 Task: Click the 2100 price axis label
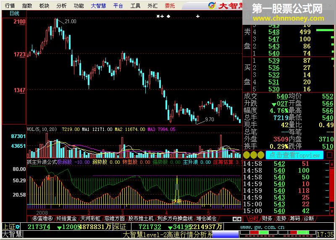click(x=19, y=21)
